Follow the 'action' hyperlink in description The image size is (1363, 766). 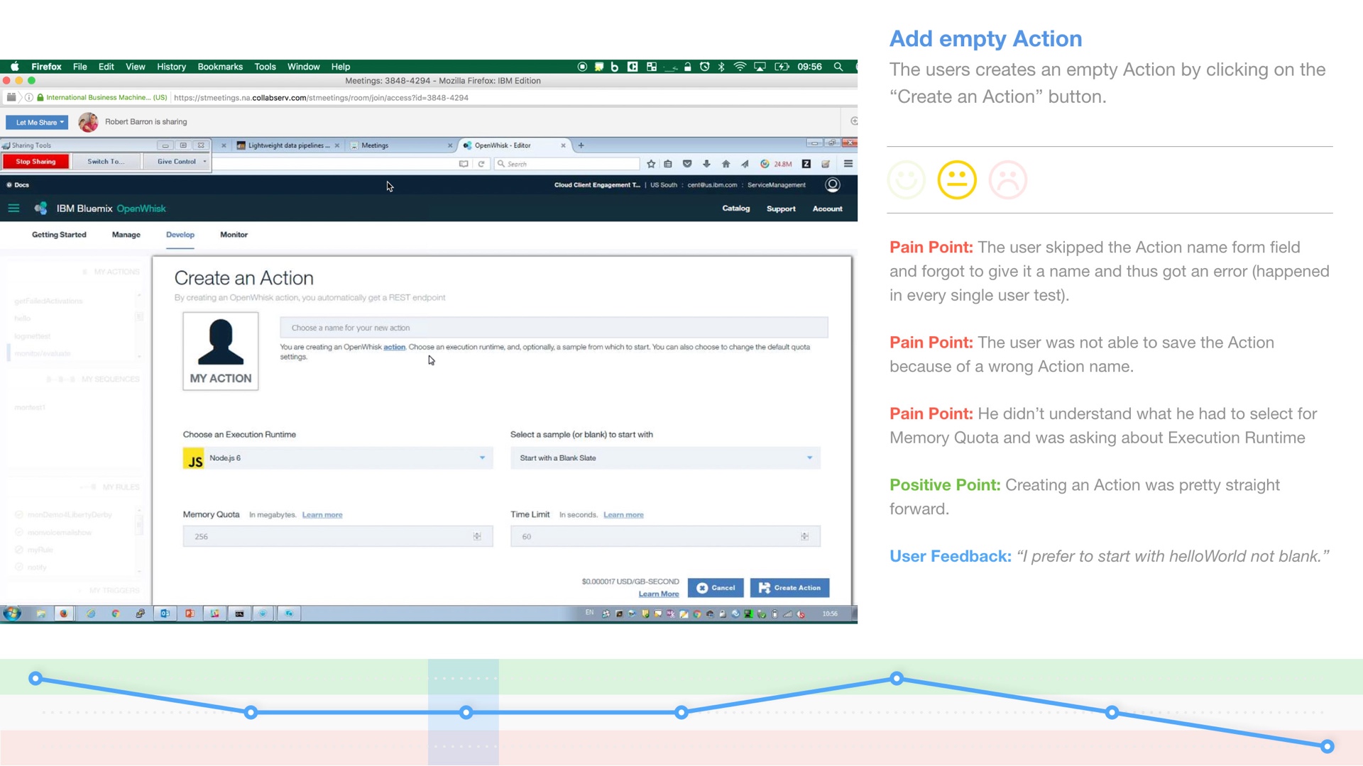click(x=394, y=348)
